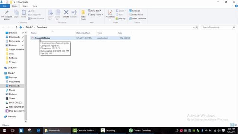Open the Software folder

click(13, 58)
